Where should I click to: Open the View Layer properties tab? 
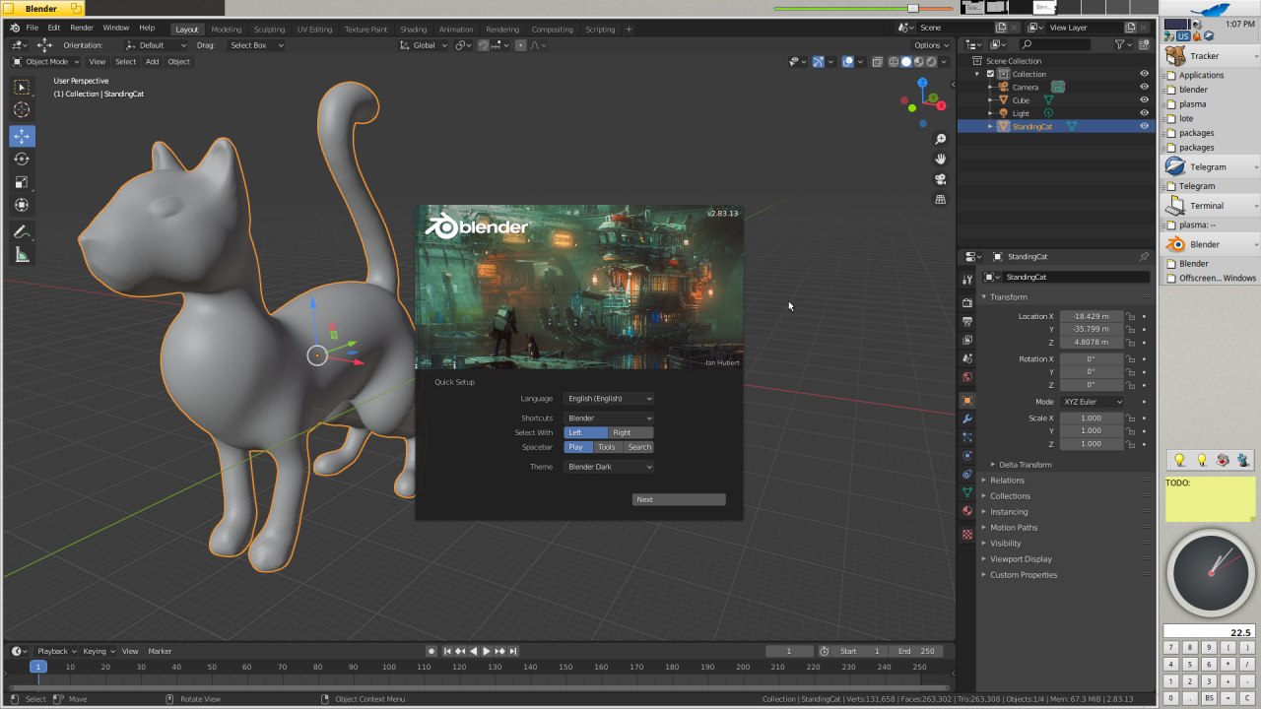click(967, 340)
